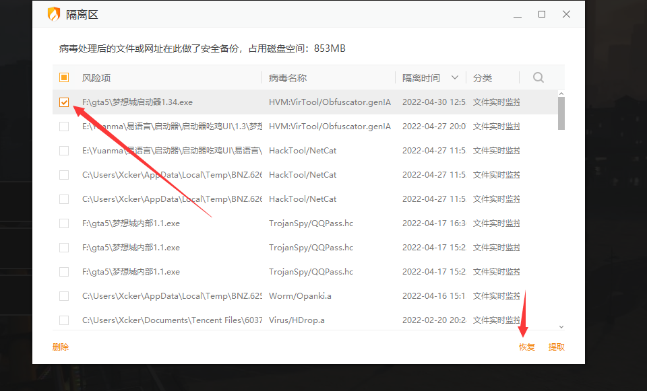Expand the 隔离时间 sort dropdown arrow
This screenshot has width=647, height=391.
click(x=455, y=77)
